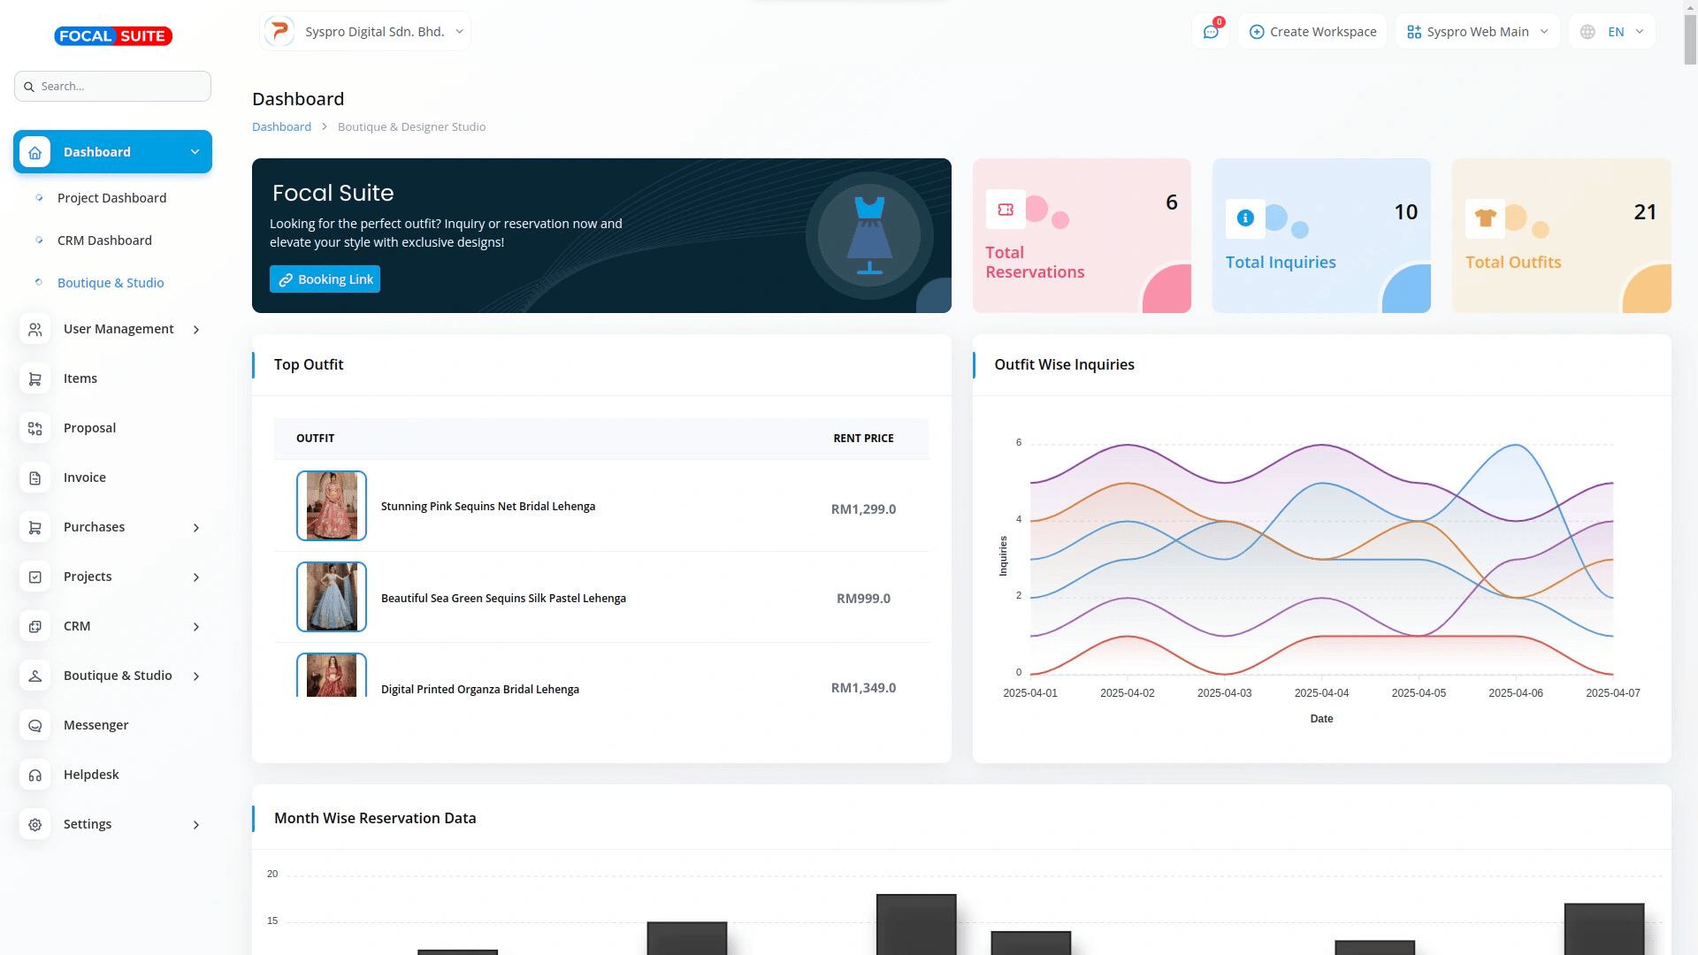Open the EN language dropdown
Viewport: 1698px width, 955px height.
[x=1612, y=32]
